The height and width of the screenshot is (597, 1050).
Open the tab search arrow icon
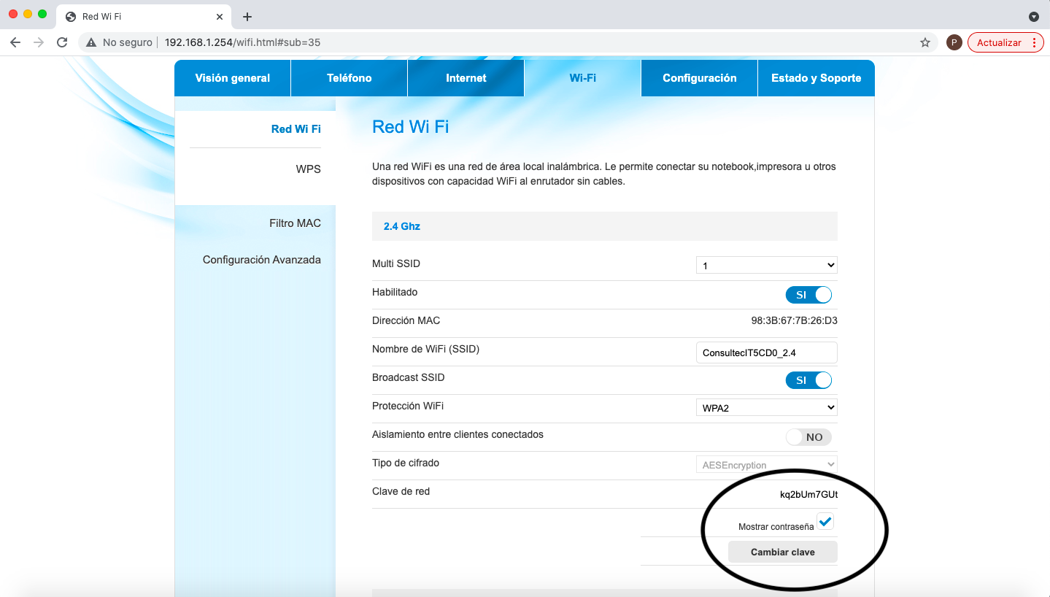1033,16
